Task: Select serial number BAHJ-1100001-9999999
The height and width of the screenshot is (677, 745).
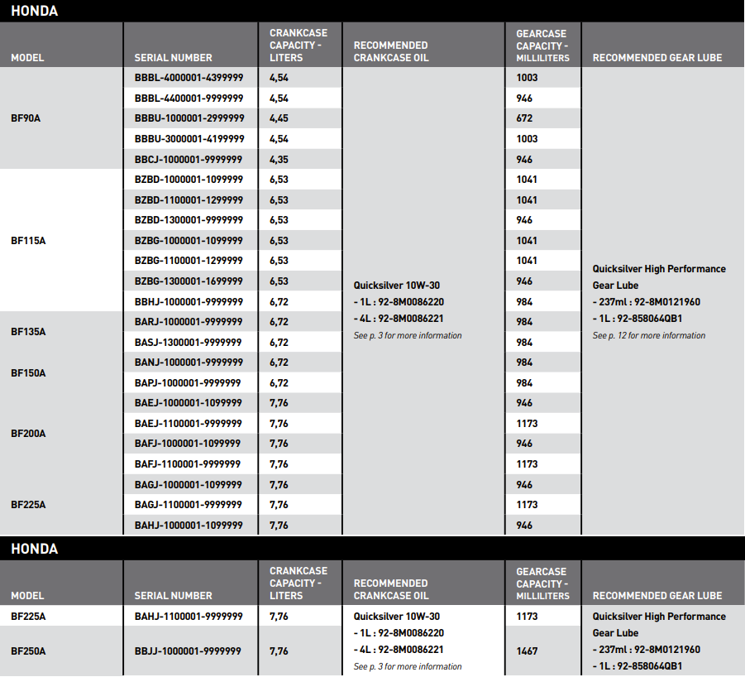Action: [x=189, y=617]
